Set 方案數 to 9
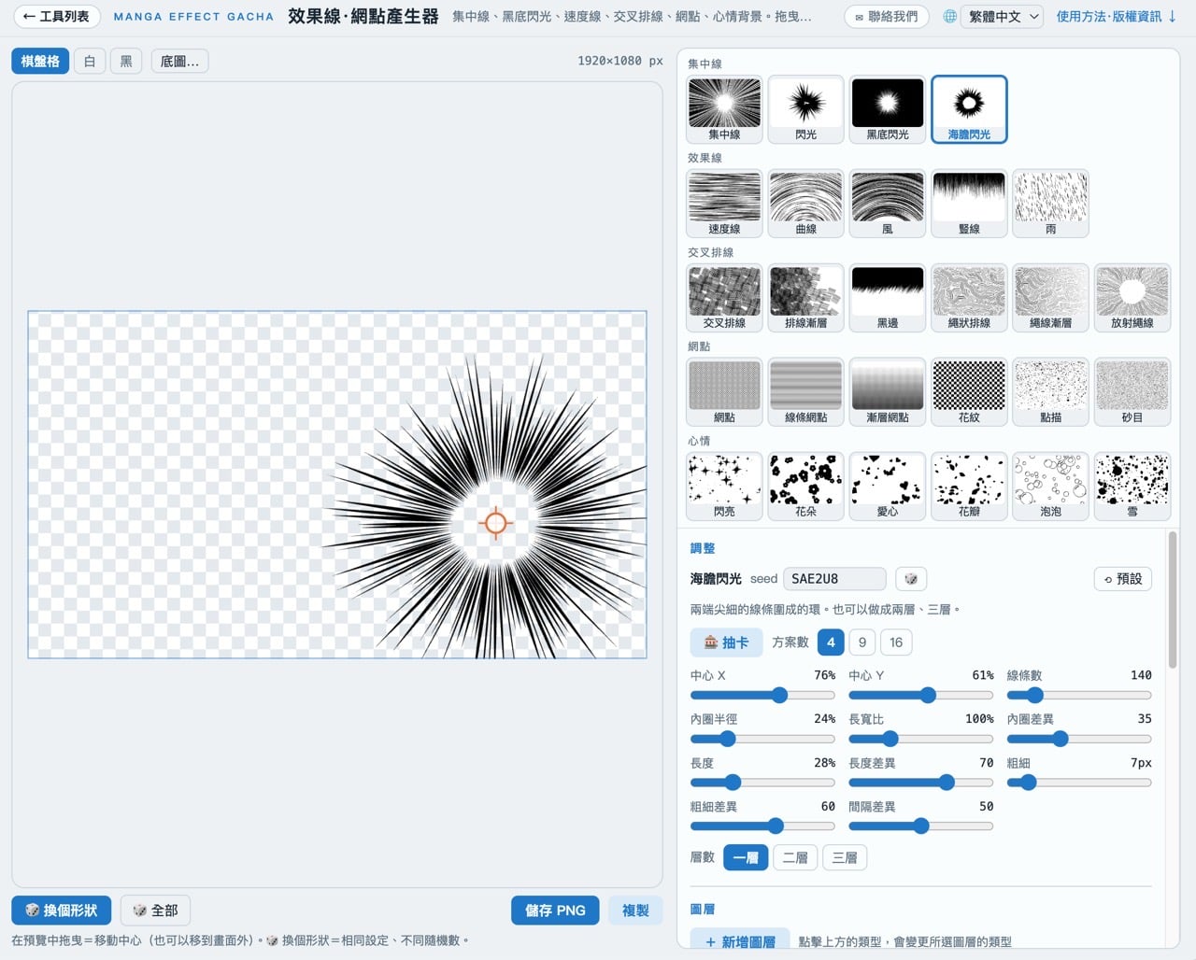The height and width of the screenshot is (960, 1196). [x=862, y=642]
